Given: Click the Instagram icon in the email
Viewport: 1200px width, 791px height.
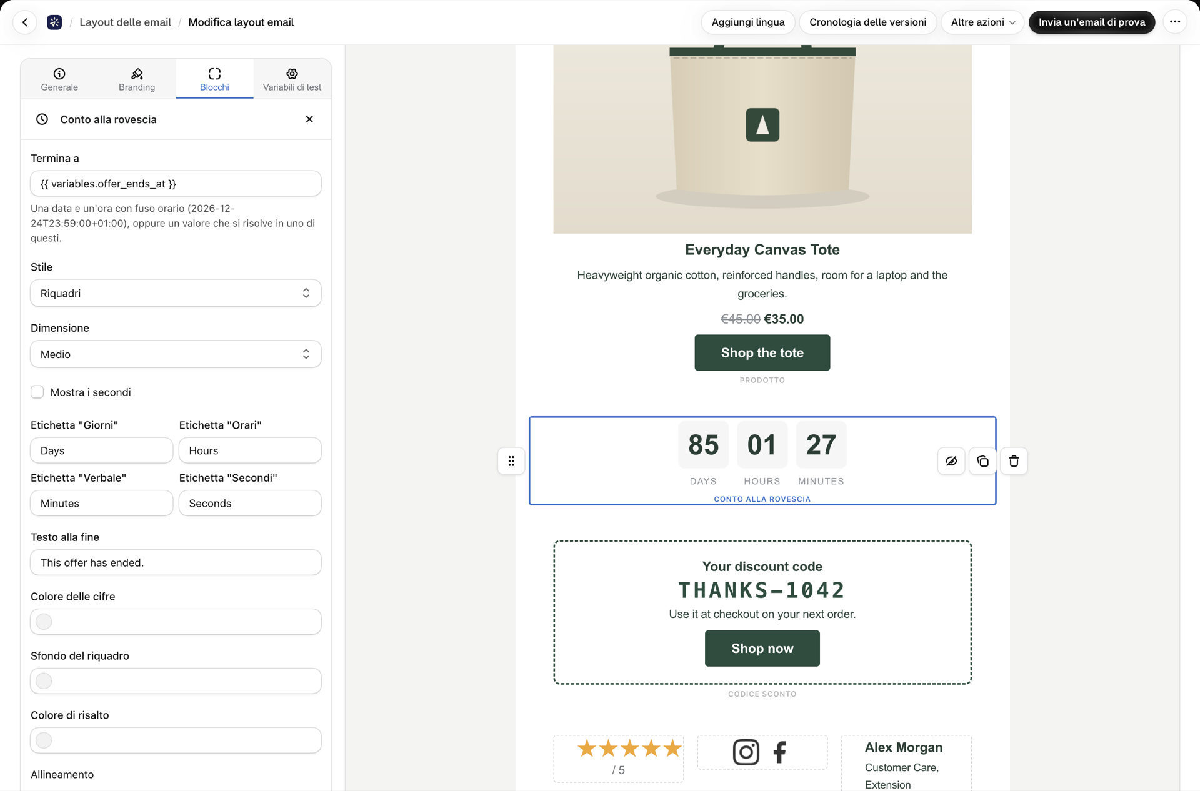Looking at the screenshot, I should [746, 752].
